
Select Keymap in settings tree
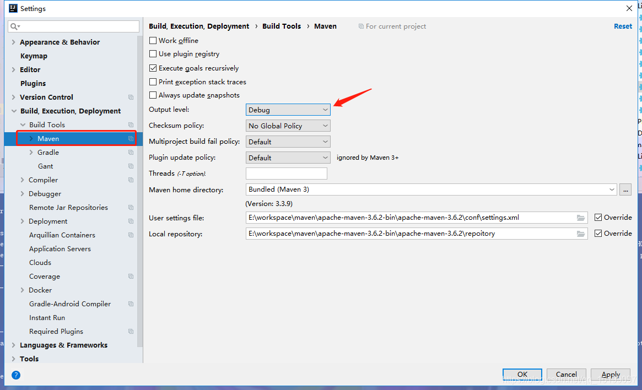(x=34, y=56)
